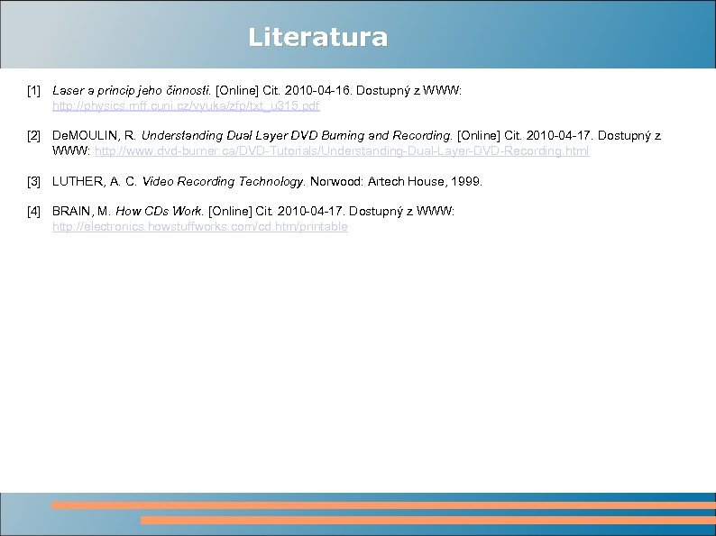
Task: Click the title 'Video Recording Technology'
Action: click(x=224, y=182)
